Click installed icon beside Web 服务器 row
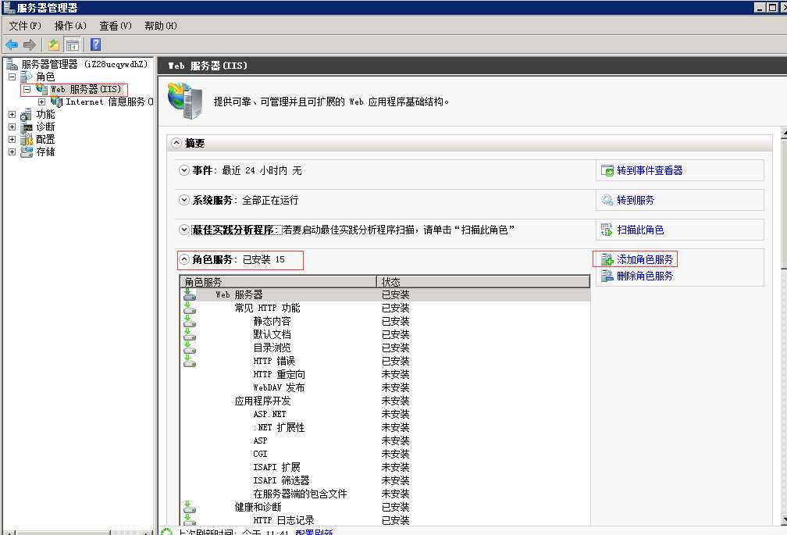787x535 pixels. point(190,294)
